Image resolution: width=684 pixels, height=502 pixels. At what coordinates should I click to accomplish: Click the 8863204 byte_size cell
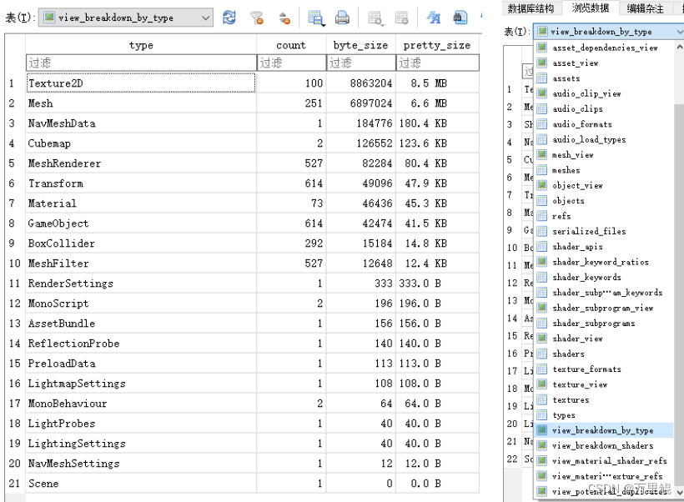pyautogui.click(x=360, y=83)
